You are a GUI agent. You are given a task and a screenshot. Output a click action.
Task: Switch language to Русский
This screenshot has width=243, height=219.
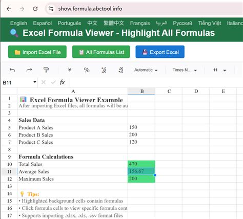(x=183, y=23)
